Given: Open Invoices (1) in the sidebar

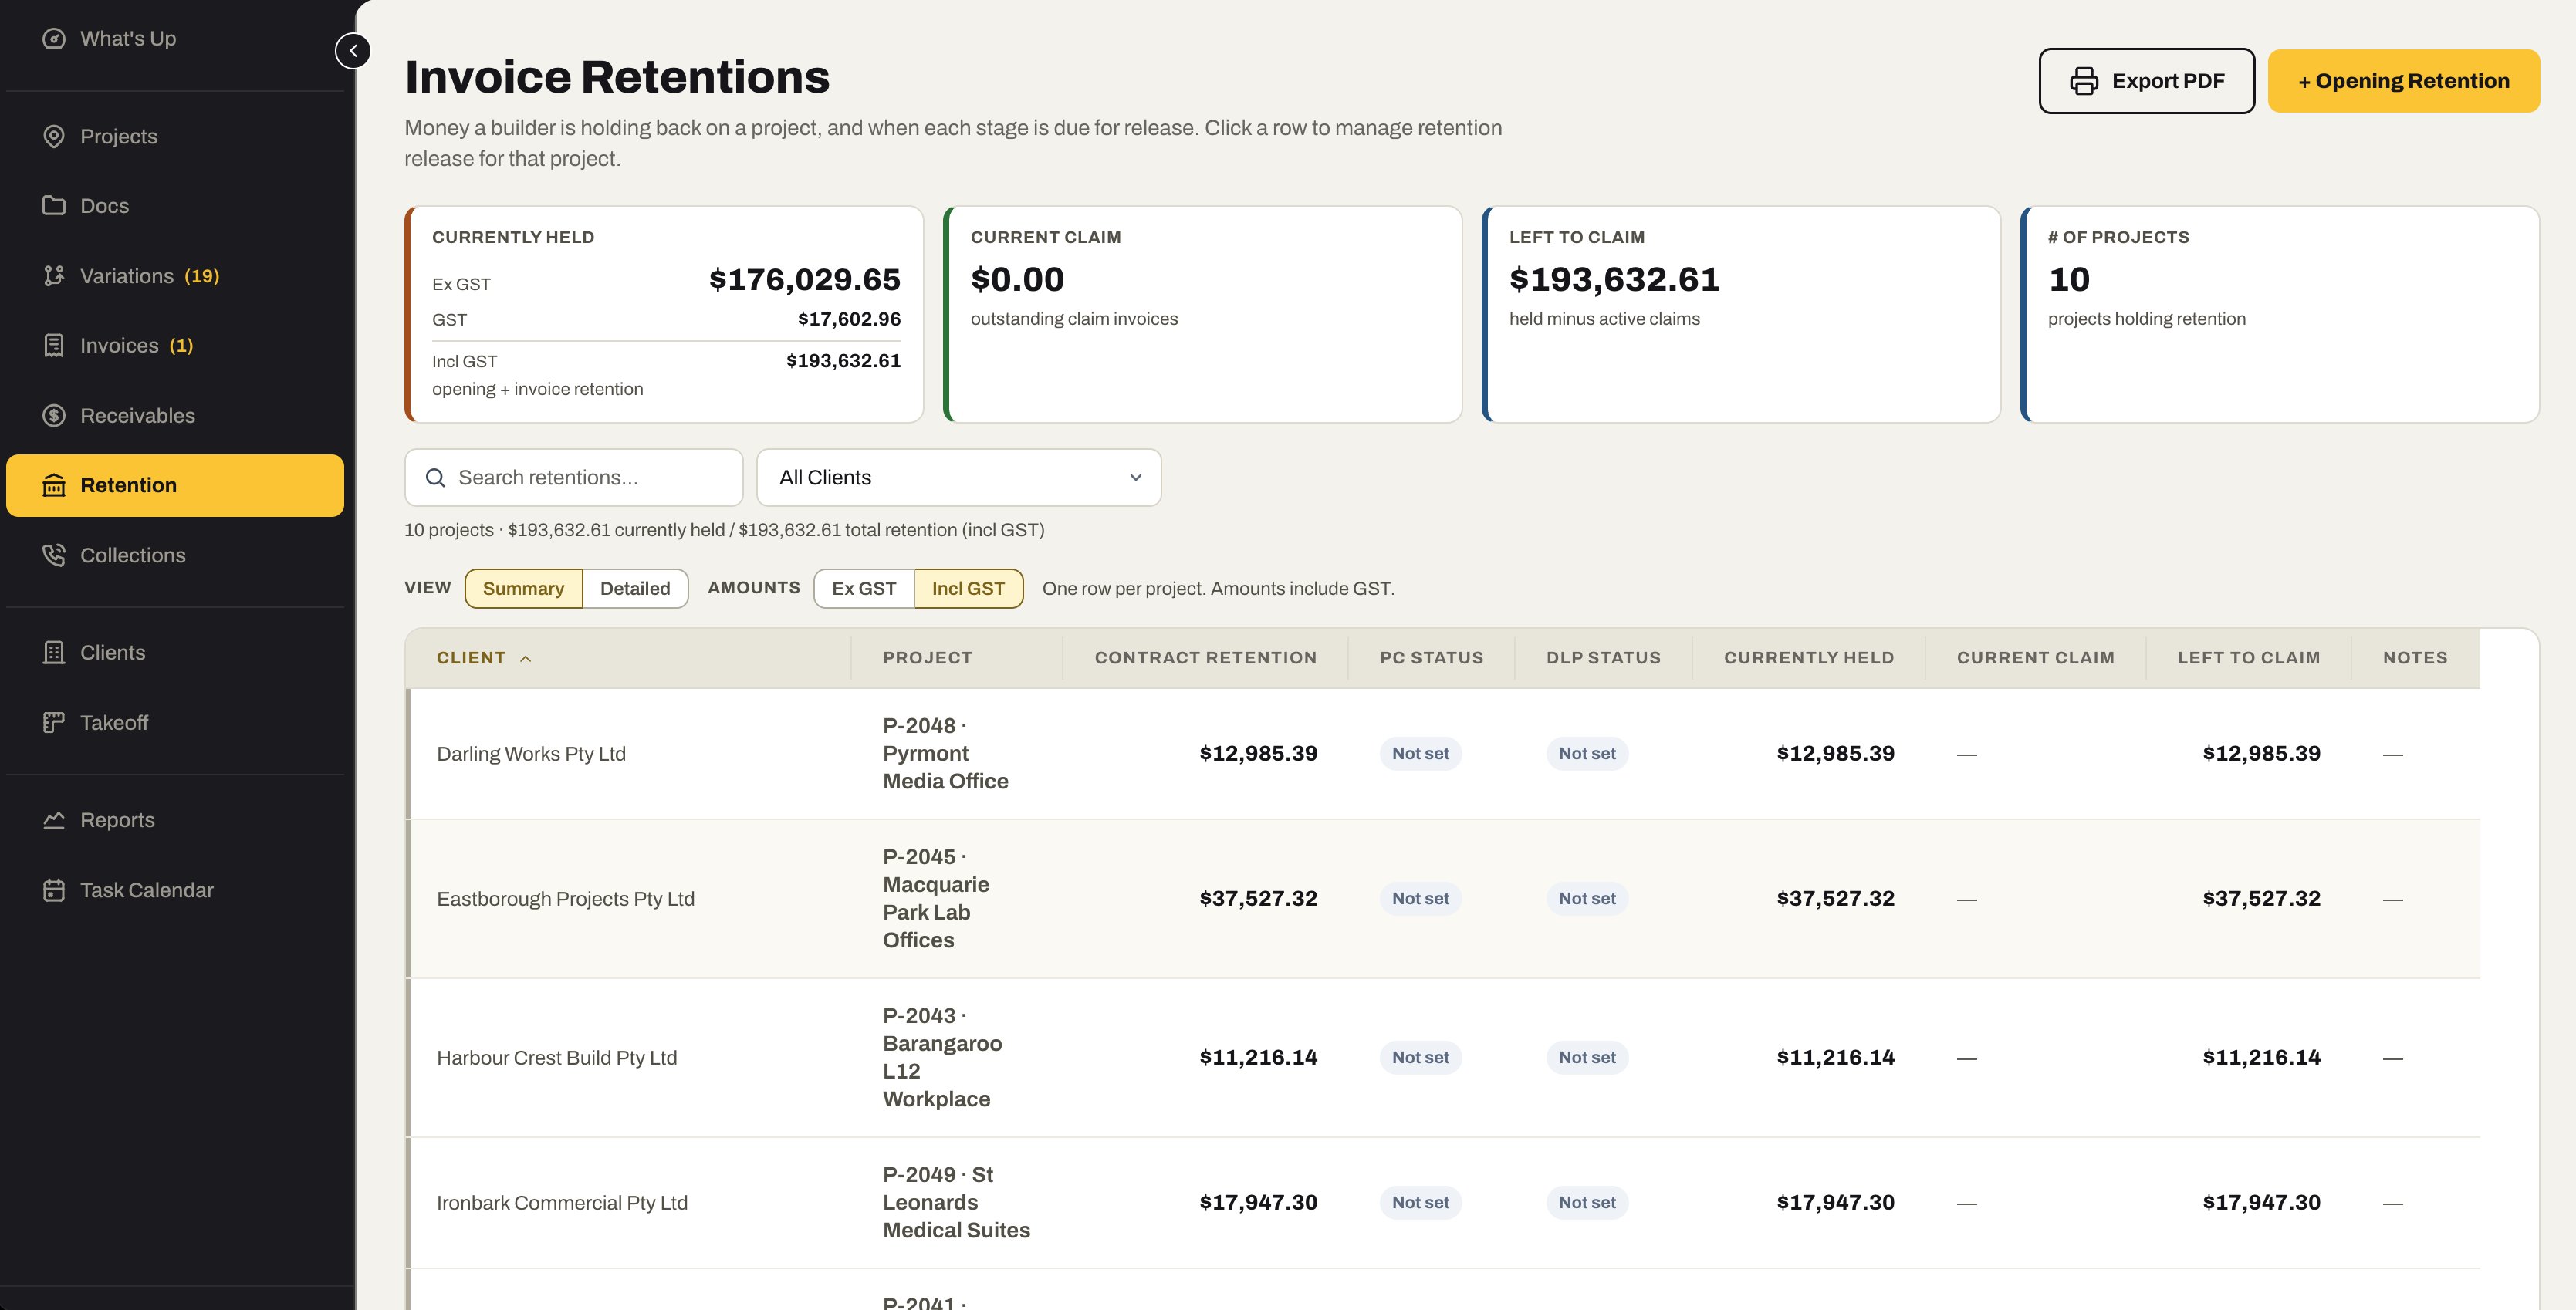Looking at the screenshot, I should 175,345.
